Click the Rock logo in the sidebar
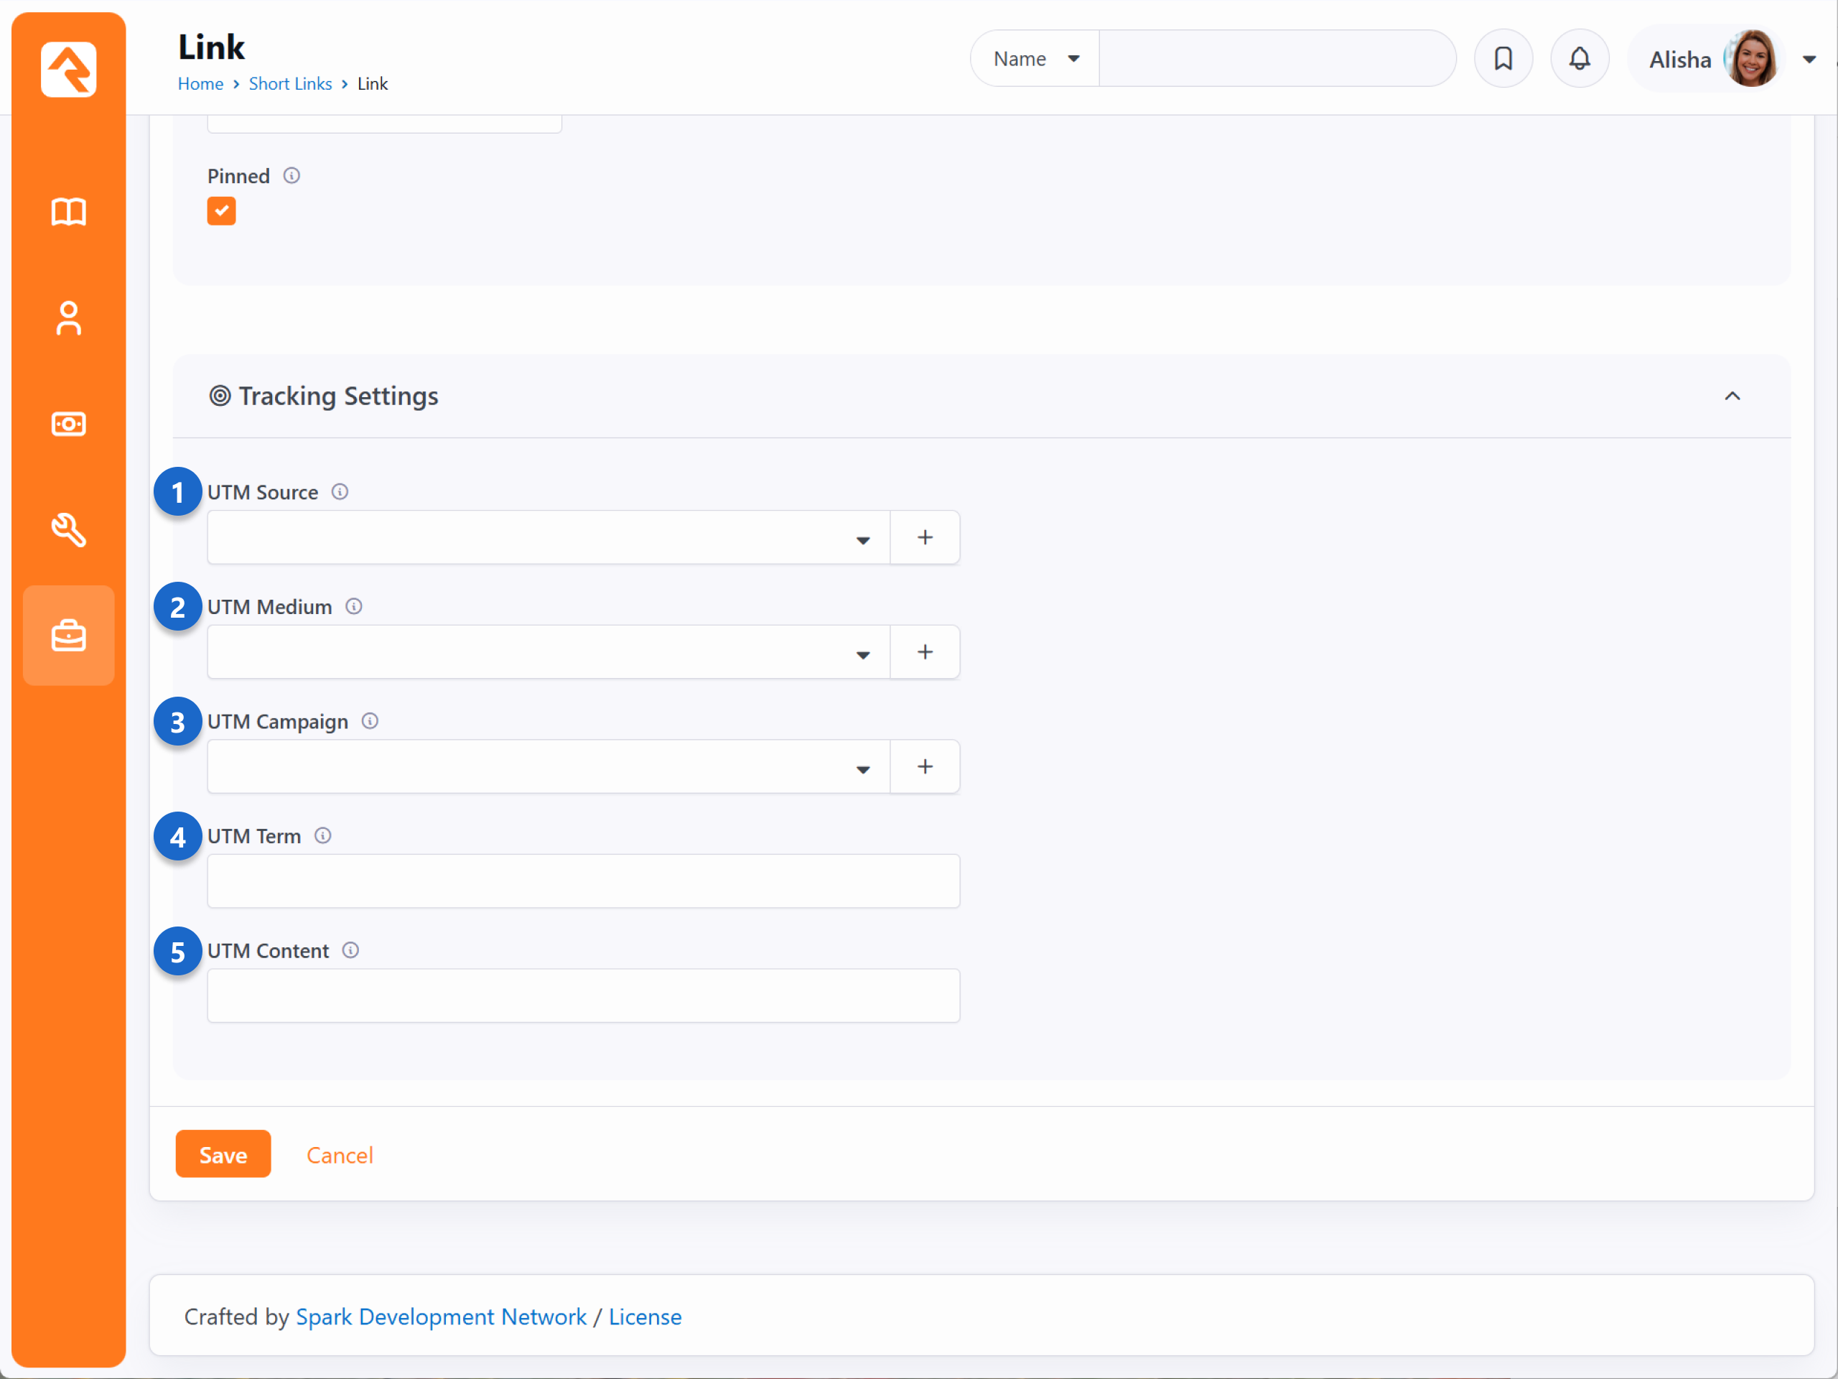The height and width of the screenshot is (1379, 1838). (68, 69)
